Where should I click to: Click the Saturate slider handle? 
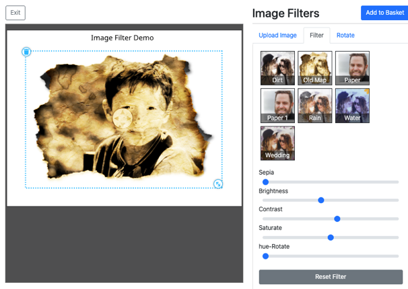click(x=331, y=238)
